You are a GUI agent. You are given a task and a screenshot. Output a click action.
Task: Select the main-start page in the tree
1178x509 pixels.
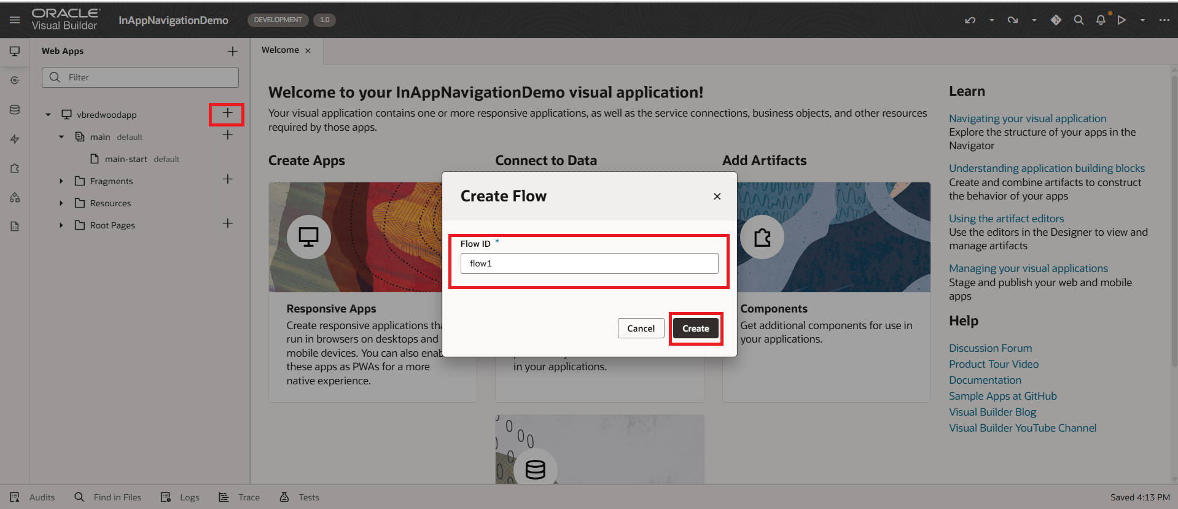[126, 159]
